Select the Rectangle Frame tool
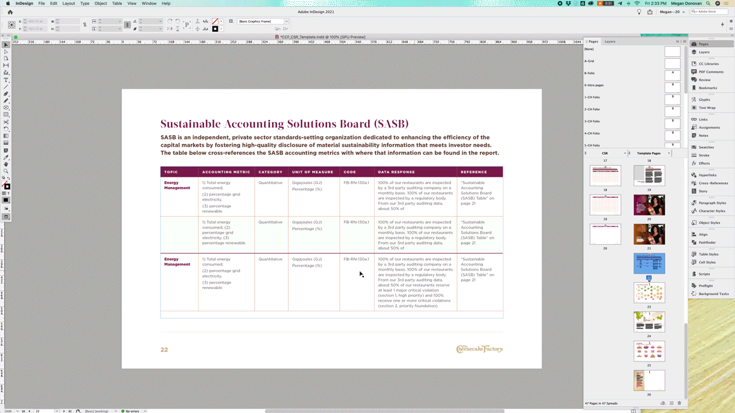This screenshot has width=735, height=413. (x=6, y=108)
